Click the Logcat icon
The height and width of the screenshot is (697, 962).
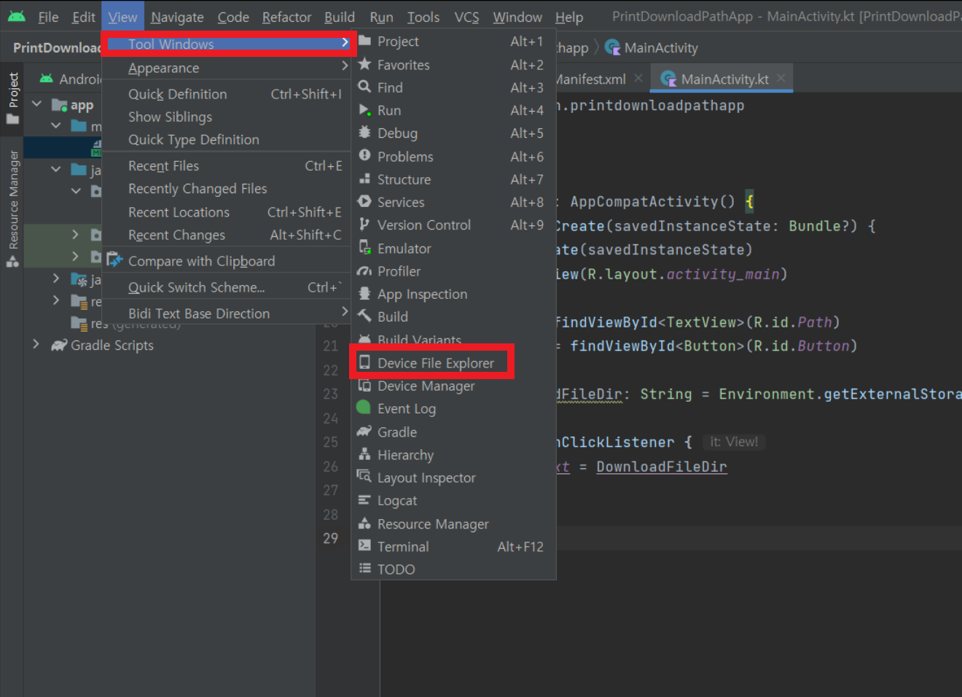(x=364, y=500)
